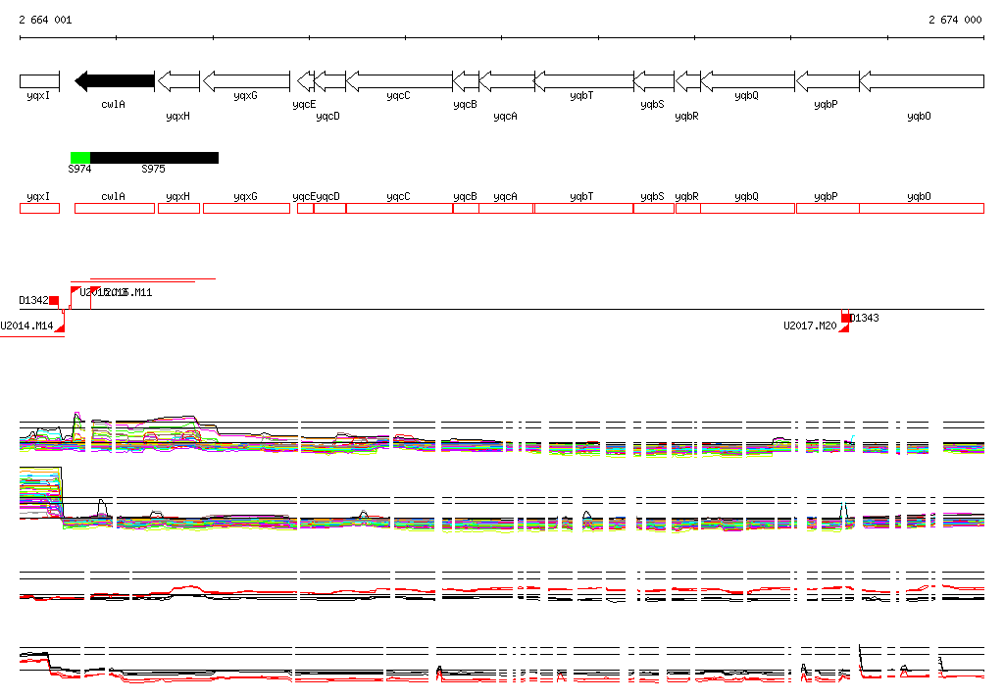Click the red-outlined yqxI box in second track
Image resolution: width=1004 pixels, height=700 pixels.
[39, 208]
